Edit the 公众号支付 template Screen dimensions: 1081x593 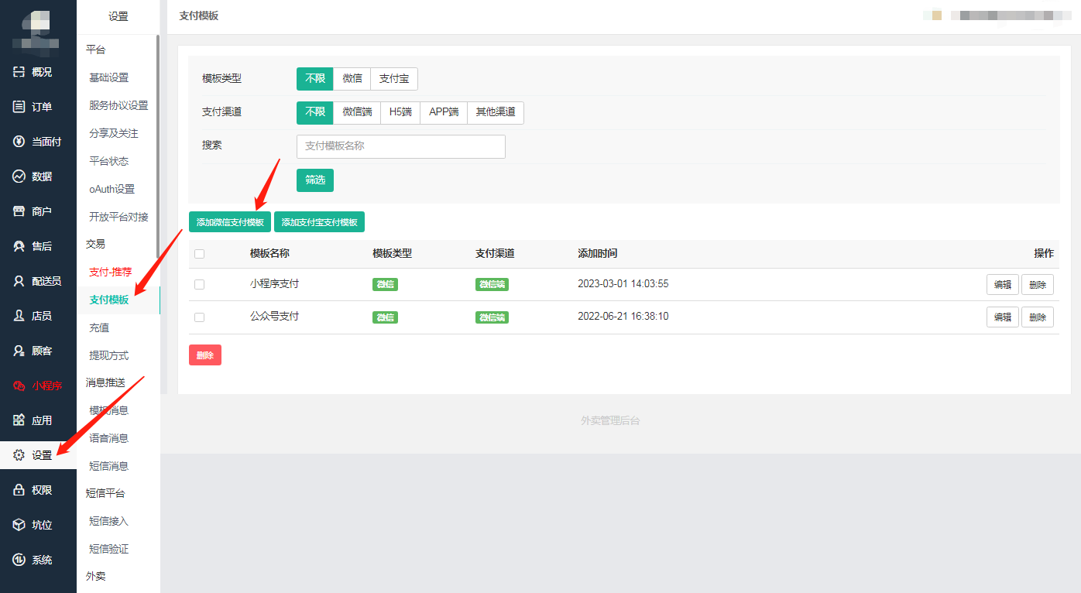coord(1003,317)
